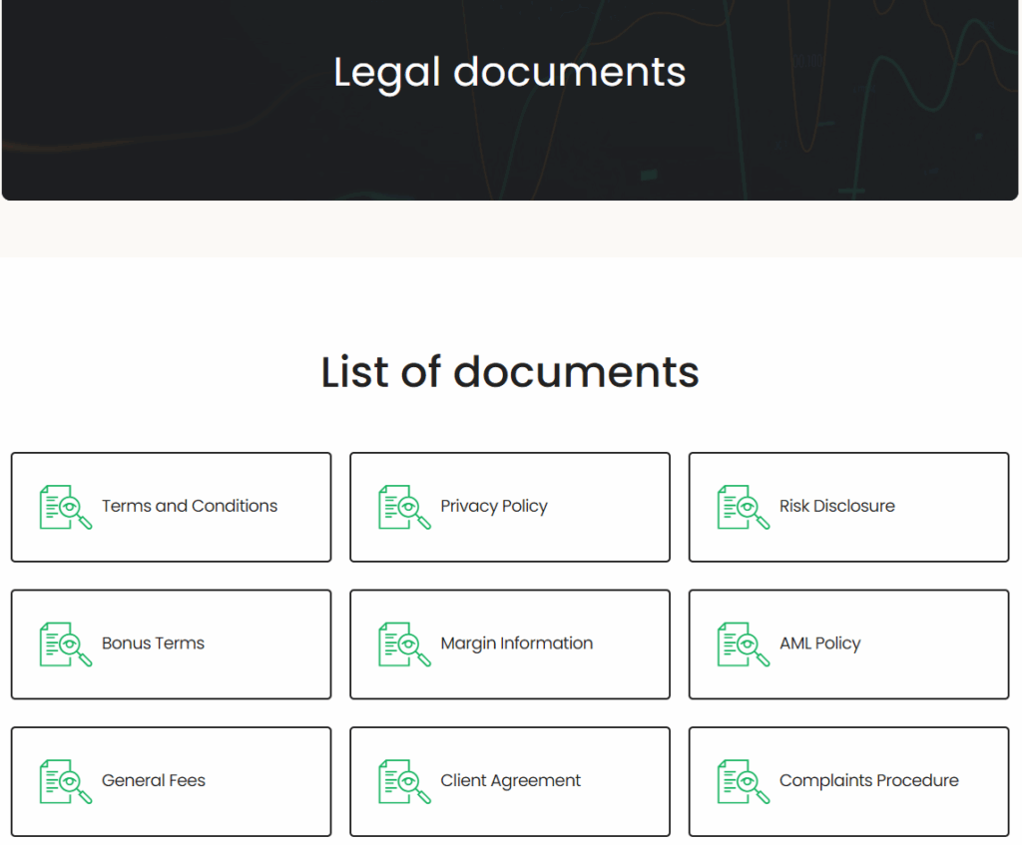1022x845 pixels.
Task: View the Risk Disclosure text link
Action: click(x=836, y=506)
